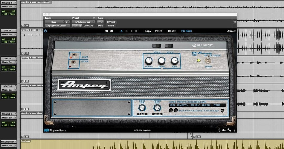Open the FX Rack view
Screen dimensions: 284x149
pos(187,31)
